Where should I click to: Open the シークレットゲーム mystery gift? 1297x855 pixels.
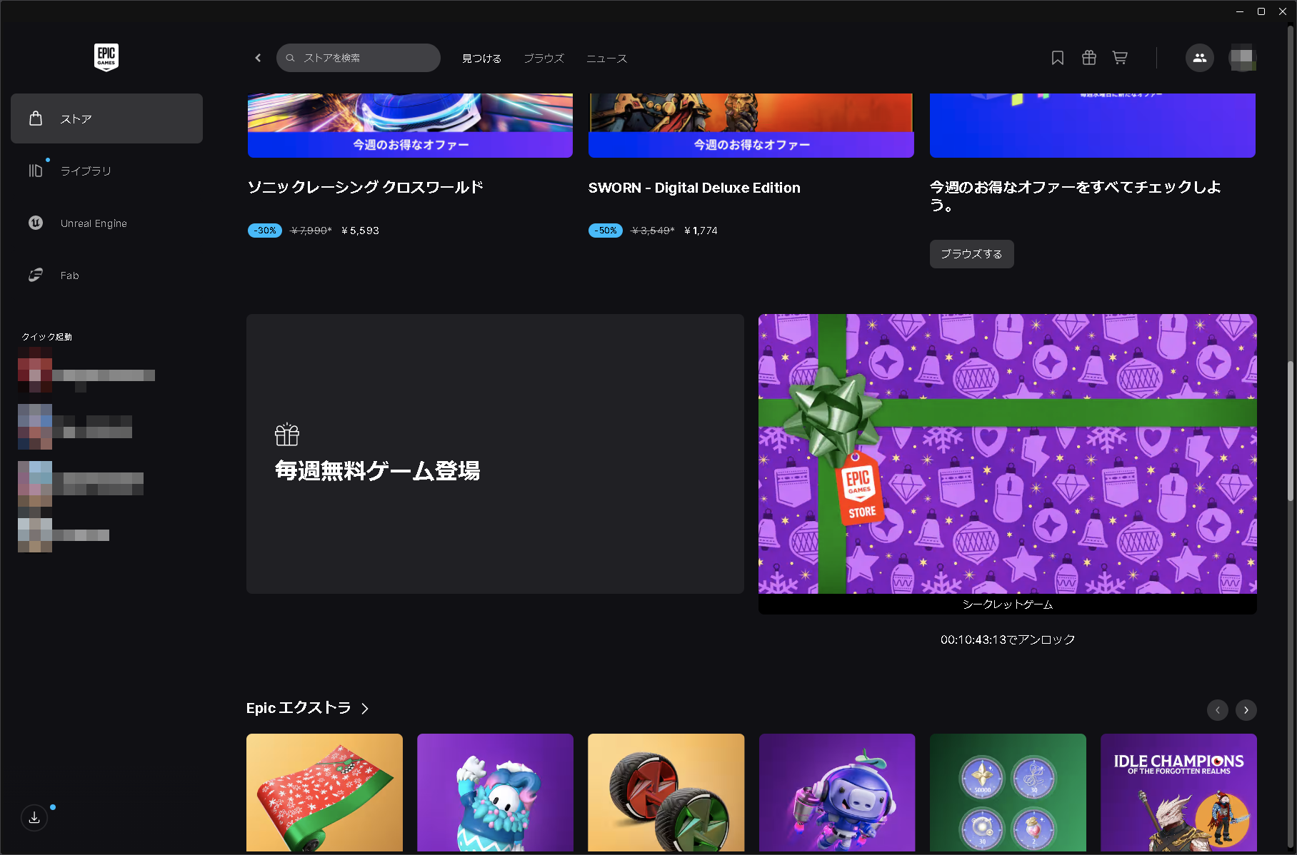[1007, 457]
